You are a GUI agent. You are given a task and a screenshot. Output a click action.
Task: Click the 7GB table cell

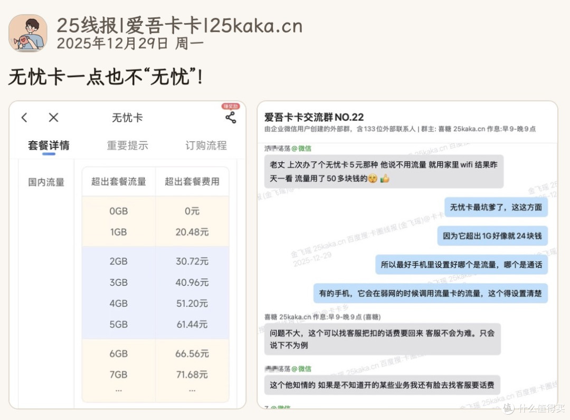point(119,374)
